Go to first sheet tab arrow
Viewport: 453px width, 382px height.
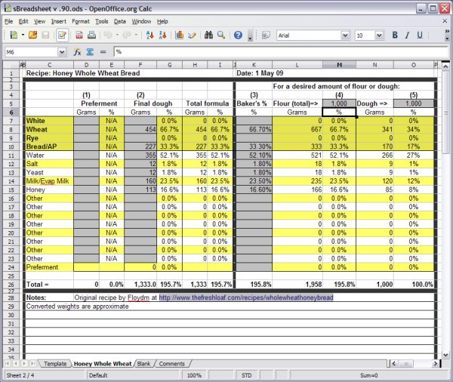(x=8, y=364)
